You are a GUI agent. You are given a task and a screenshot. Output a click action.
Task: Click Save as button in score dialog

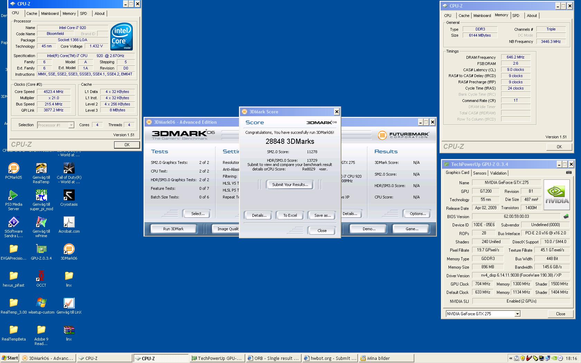(322, 215)
